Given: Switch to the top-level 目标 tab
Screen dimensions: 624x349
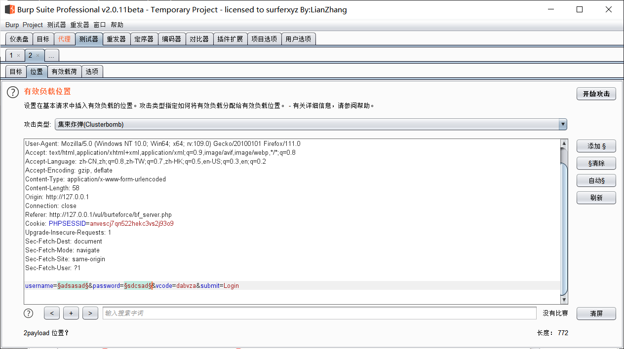Looking at the screenshot, I should click(43, 39).
